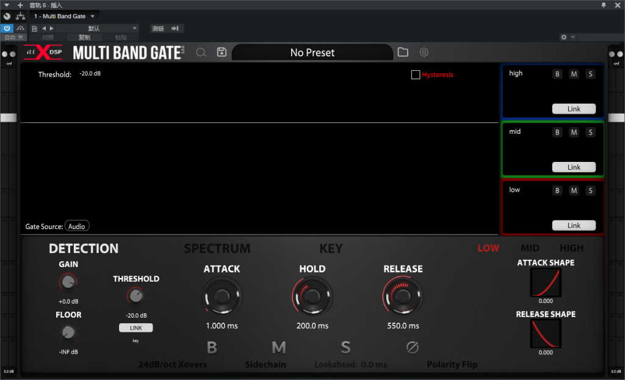Enable the Hysteresis checkbox

pos(415,75)
